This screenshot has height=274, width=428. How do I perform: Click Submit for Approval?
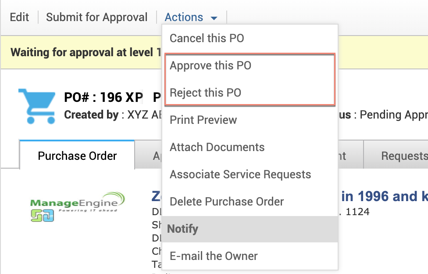(97, 18)
